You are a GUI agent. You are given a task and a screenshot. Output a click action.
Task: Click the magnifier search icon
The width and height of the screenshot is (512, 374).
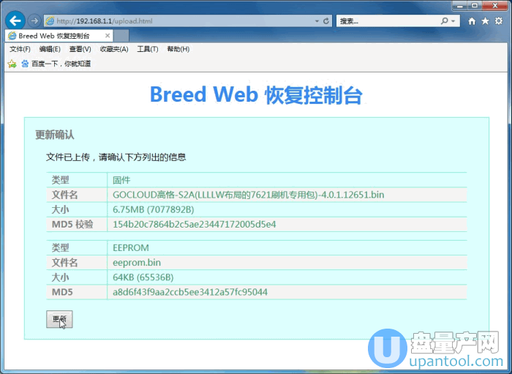coord(445,21)
